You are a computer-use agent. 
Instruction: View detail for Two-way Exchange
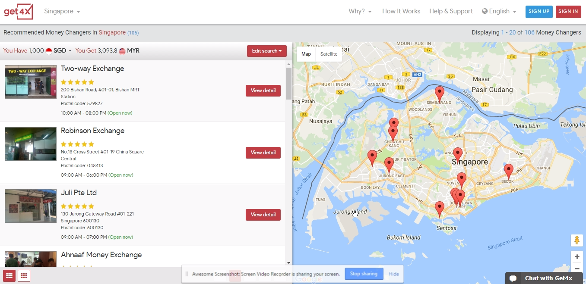pos(263,91)
